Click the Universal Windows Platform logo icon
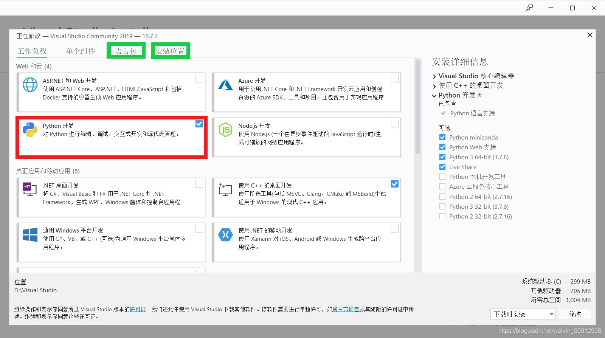The height and width of the screenshot is (338, 605). coord(30,234)
